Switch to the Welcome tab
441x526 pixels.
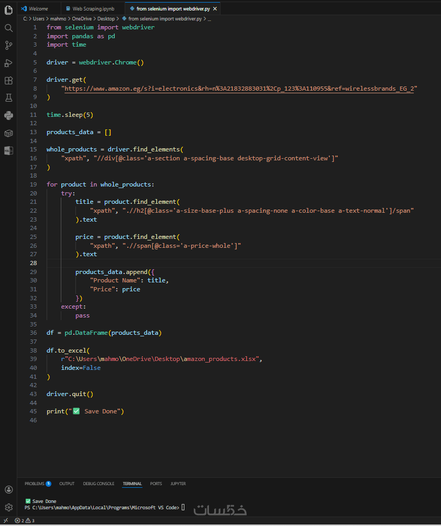pos(38,9)
